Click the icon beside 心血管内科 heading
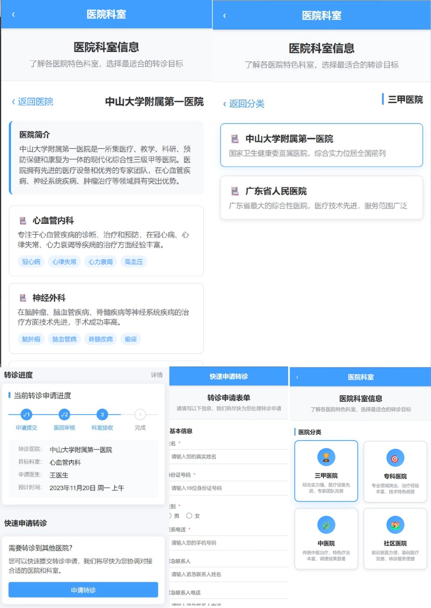This screenshot has width=431, height=608. (23, 221)
